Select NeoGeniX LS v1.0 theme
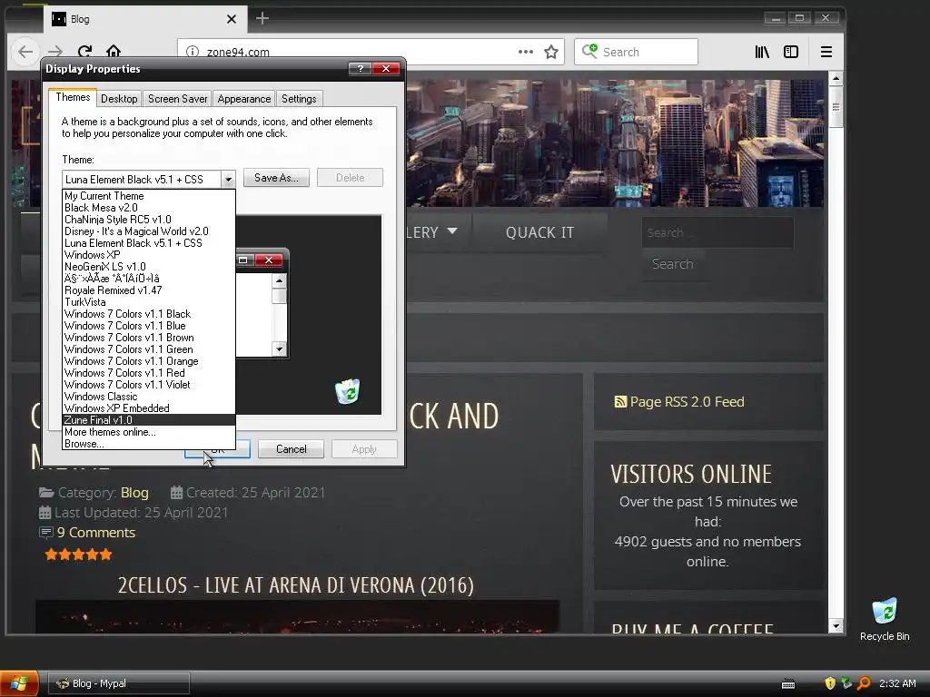 pos(149,267)
